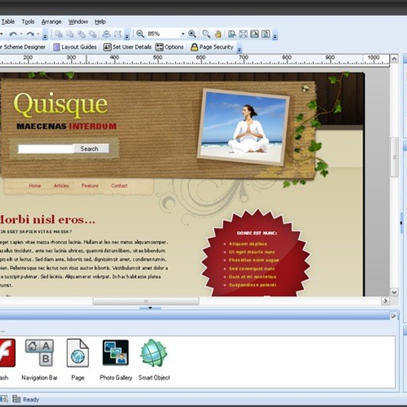The image size is (407, 407).
Task: Click the Undo arrow icon
Action: (13, 34)
